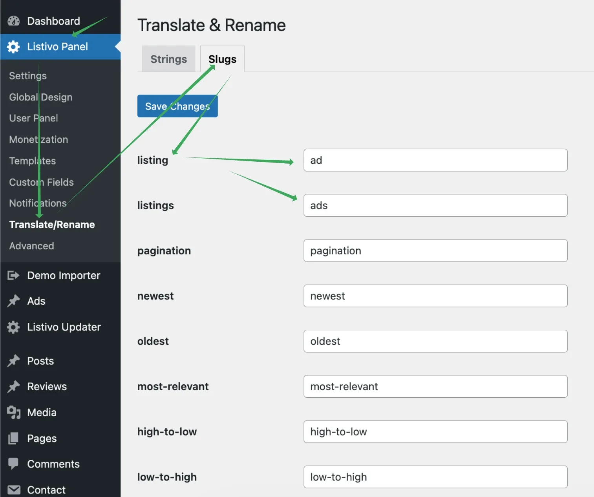Click the Ads pushpin icon

[13, 301]
